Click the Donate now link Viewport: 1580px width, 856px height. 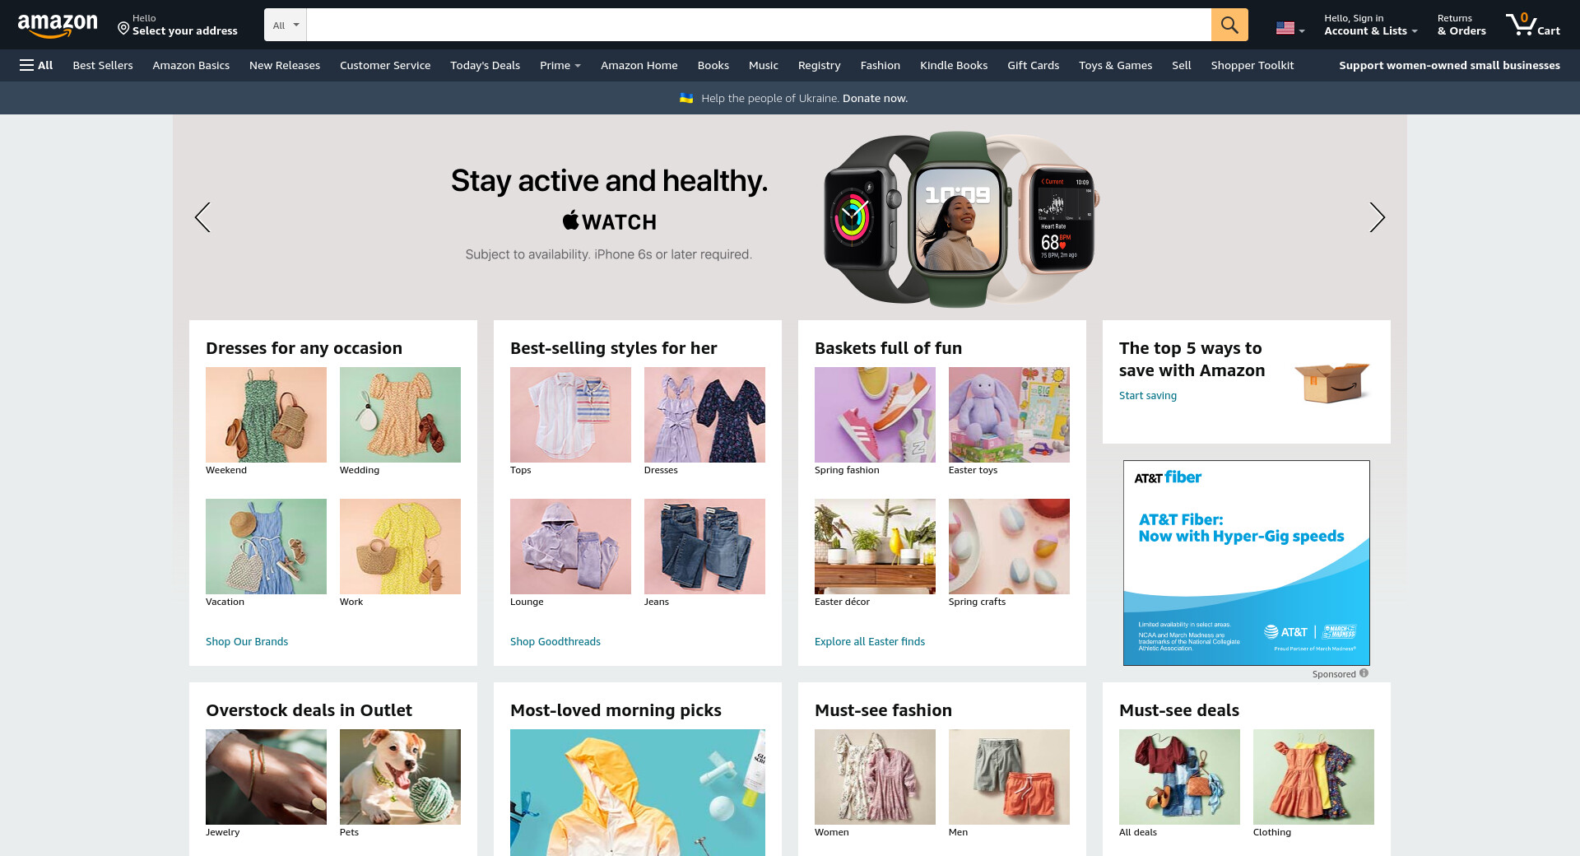click(x=875, y=98)
